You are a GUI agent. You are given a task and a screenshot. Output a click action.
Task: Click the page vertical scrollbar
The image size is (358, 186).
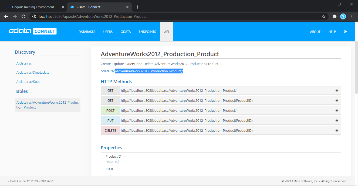tap(356, 67)
